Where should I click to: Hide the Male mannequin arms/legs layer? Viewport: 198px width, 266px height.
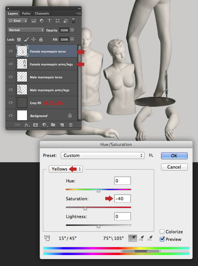[x=11, y=90]
